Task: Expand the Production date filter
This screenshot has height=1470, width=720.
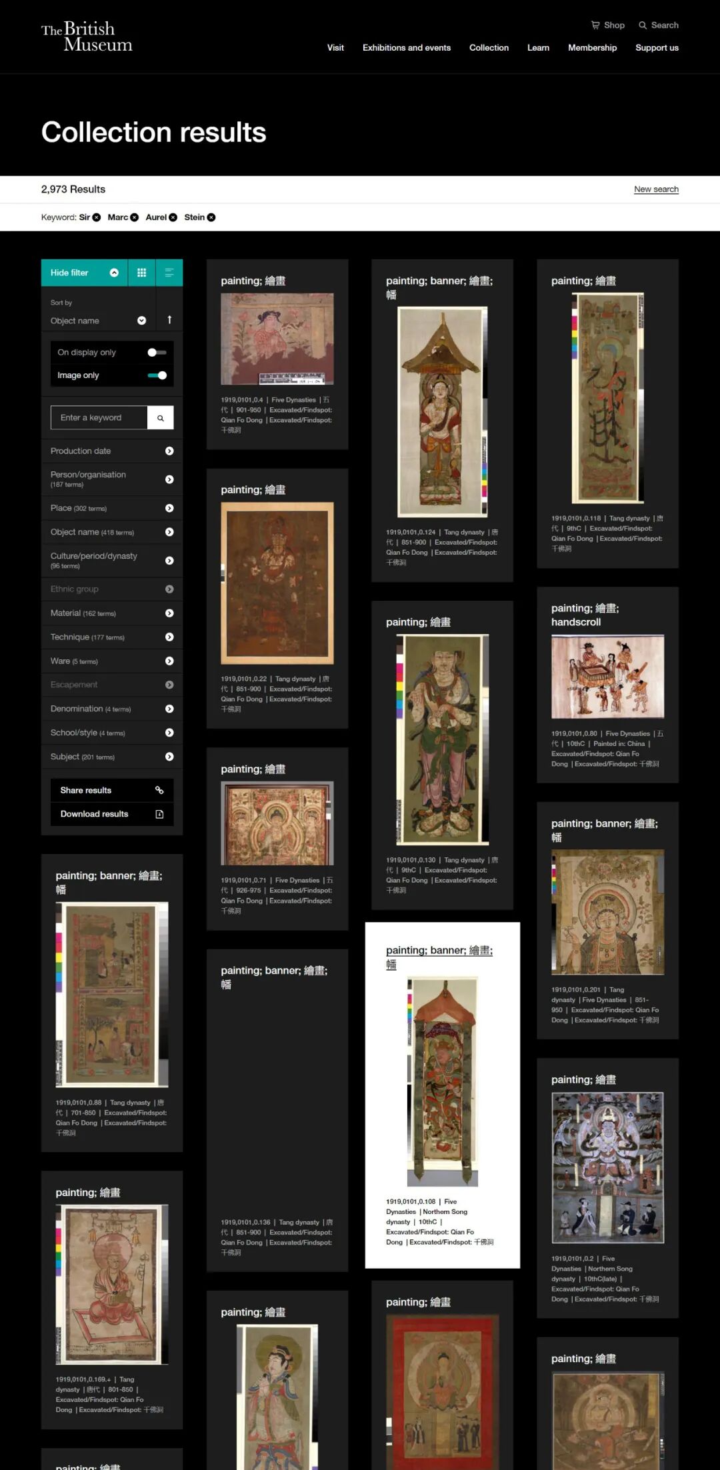Action: [x=112, y=451]
